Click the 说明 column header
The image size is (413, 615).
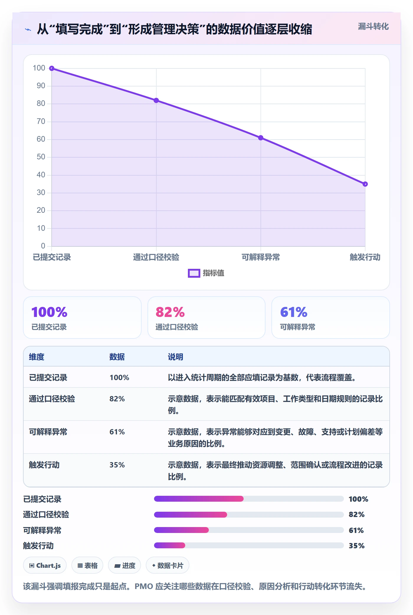[x=176, y=357]
